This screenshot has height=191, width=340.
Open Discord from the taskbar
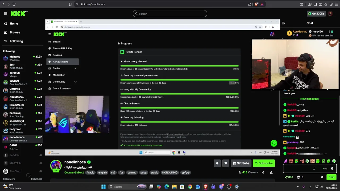tap(221, 186)
